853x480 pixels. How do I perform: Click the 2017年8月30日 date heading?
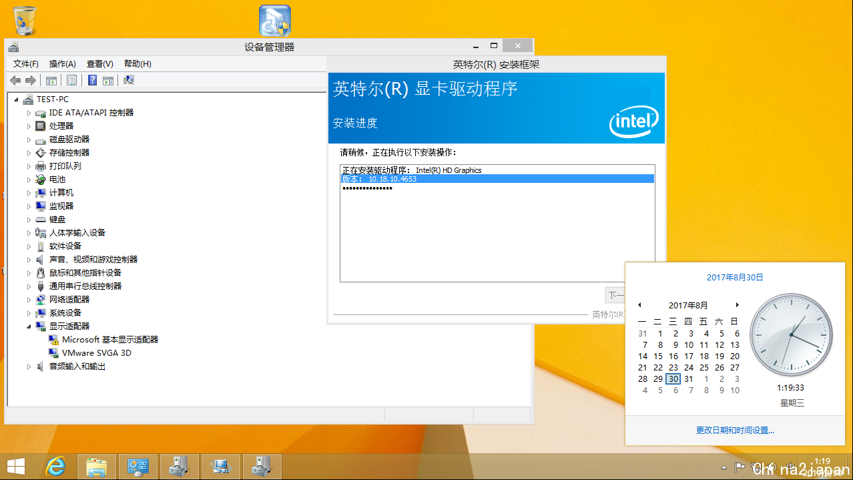click(x=735, y=277)
